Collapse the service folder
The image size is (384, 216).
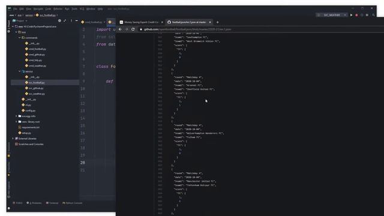20,71
